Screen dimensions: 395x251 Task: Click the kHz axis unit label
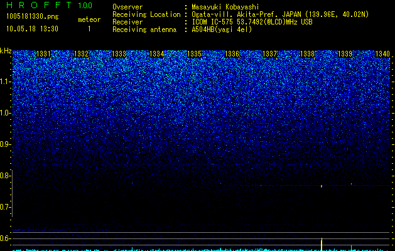click(x=6, y=51)
